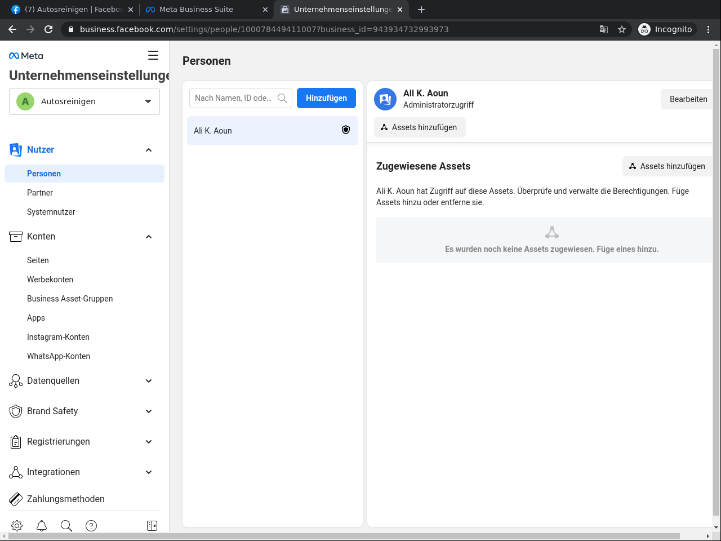
Task: Expand the Brand Safety section chevron
Action: pos(149,411)
